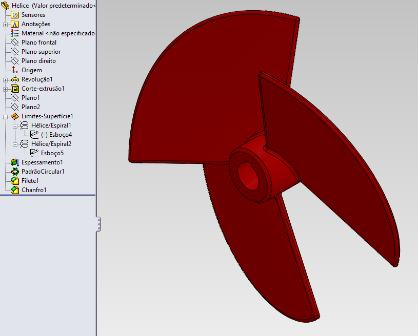
Task: Click the blue rollback bar below Chanfro1
Action: (x=48, y=195)
